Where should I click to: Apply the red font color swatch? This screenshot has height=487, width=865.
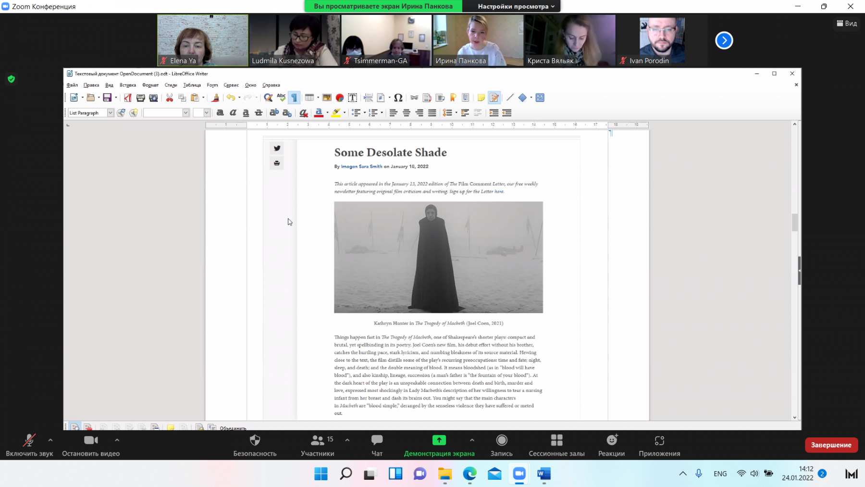pos(319,112)
